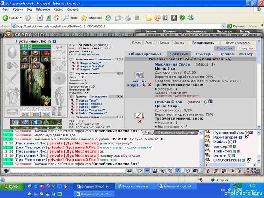
Task: Open the Фильтр inventory tab
Action: click(246, 54)
